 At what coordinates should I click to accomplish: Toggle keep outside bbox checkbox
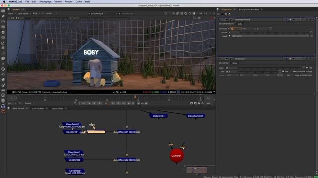click(x=293, y=75)
